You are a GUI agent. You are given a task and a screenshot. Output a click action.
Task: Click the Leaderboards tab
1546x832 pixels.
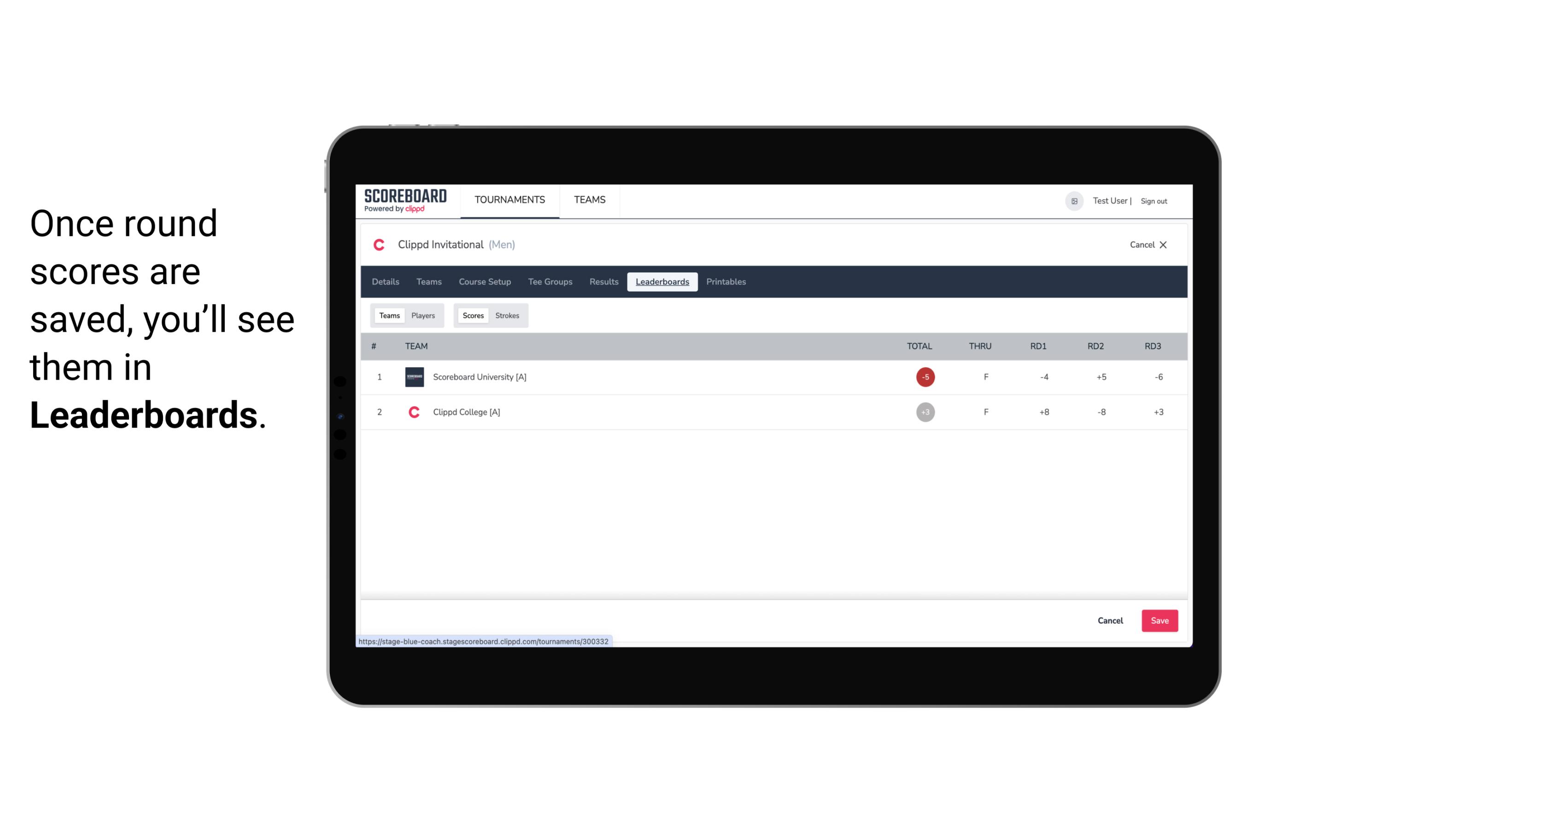point(663,282)
